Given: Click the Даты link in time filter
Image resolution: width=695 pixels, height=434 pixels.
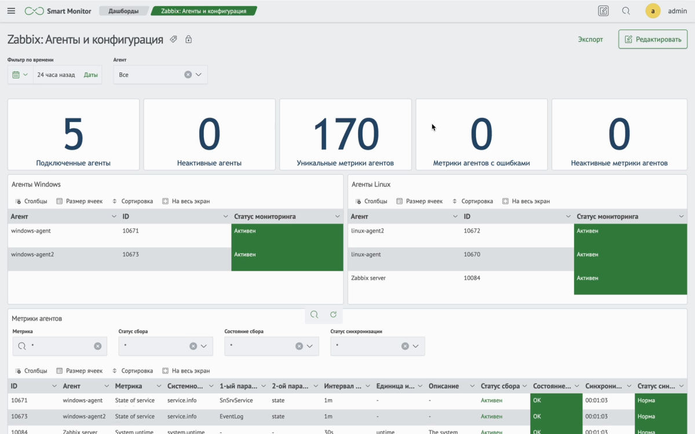Looking at the screenshot, I should (x=91, y=75).
